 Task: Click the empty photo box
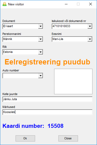(x=73, y=81)
